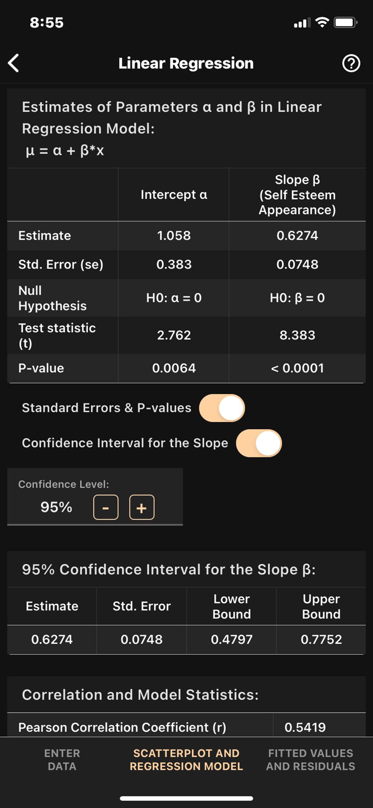Decrease confidence level with minus button
Viewport: 373px width, 808px height.
106,507
